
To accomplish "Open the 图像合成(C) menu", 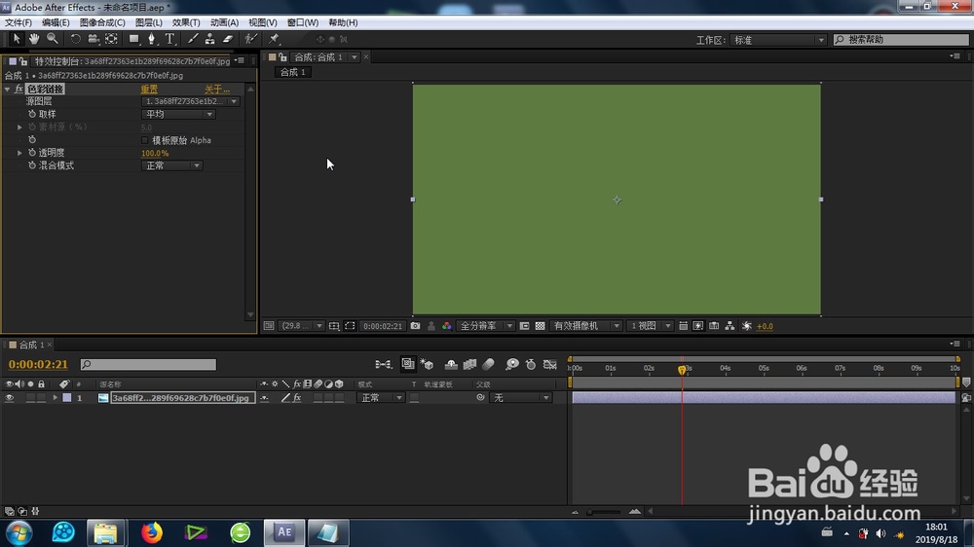I will click(102, 22).
